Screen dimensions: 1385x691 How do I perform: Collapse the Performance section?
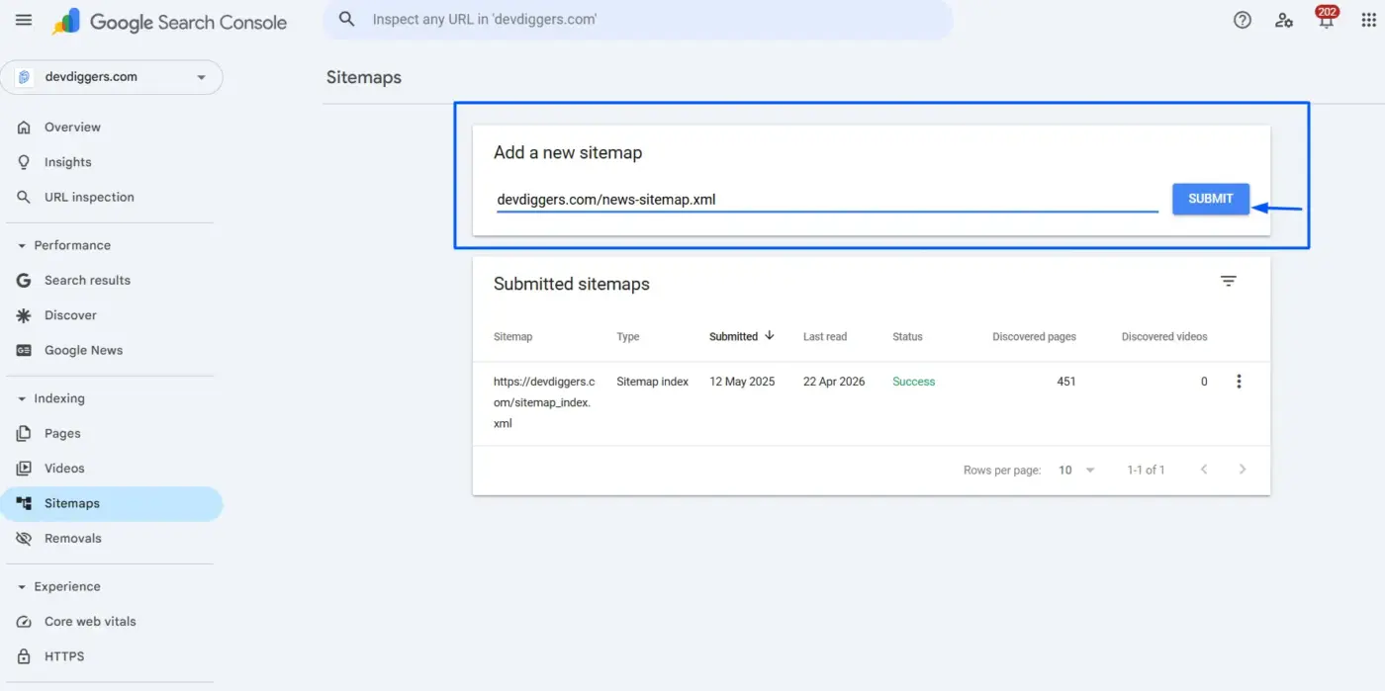[23, 246]
